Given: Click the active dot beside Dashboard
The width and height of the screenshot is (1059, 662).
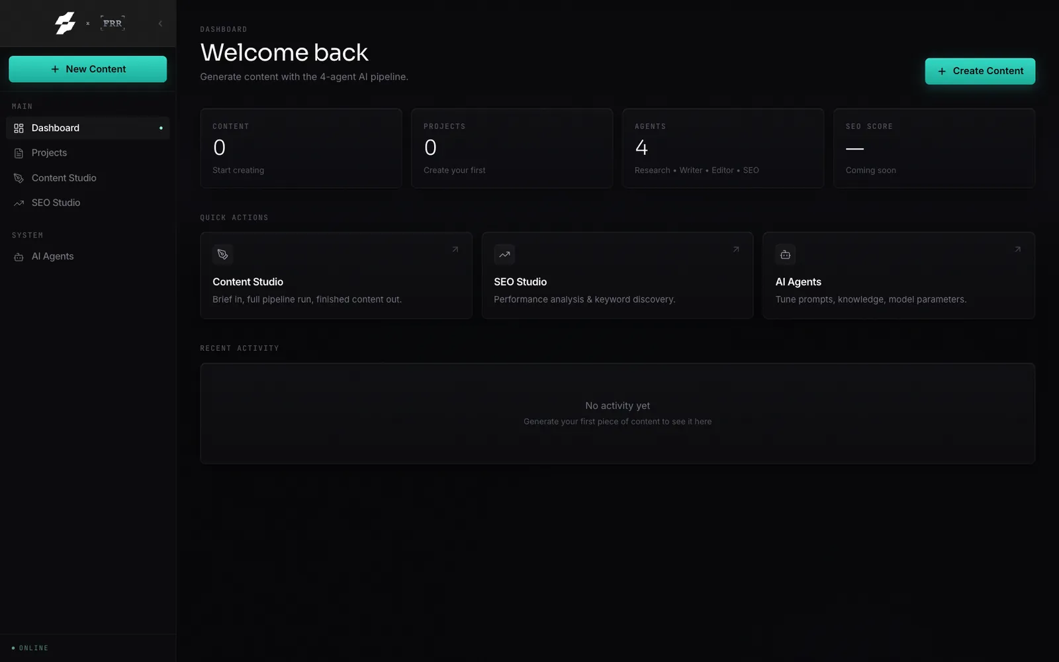Looking at the screenshot, I should (161, 128).
